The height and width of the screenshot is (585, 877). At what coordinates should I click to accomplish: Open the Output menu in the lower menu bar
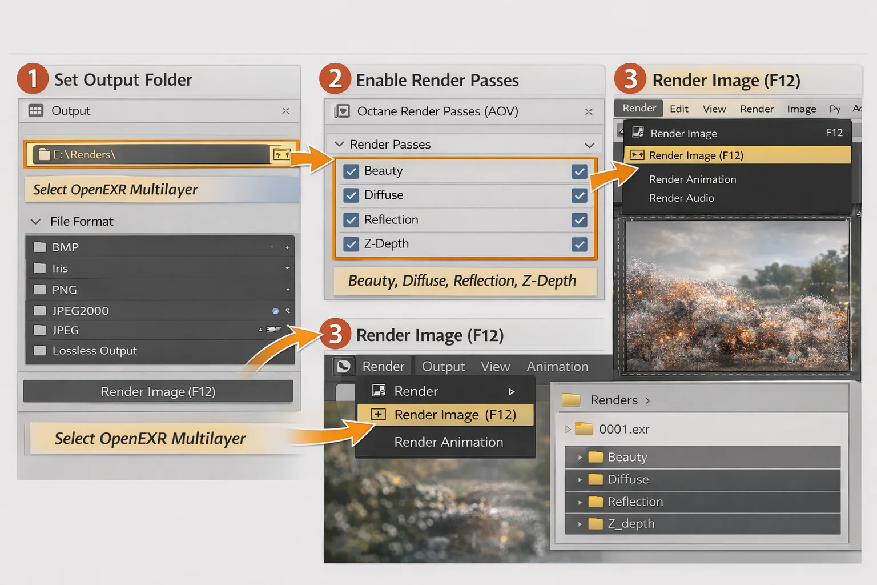point(443,367)
